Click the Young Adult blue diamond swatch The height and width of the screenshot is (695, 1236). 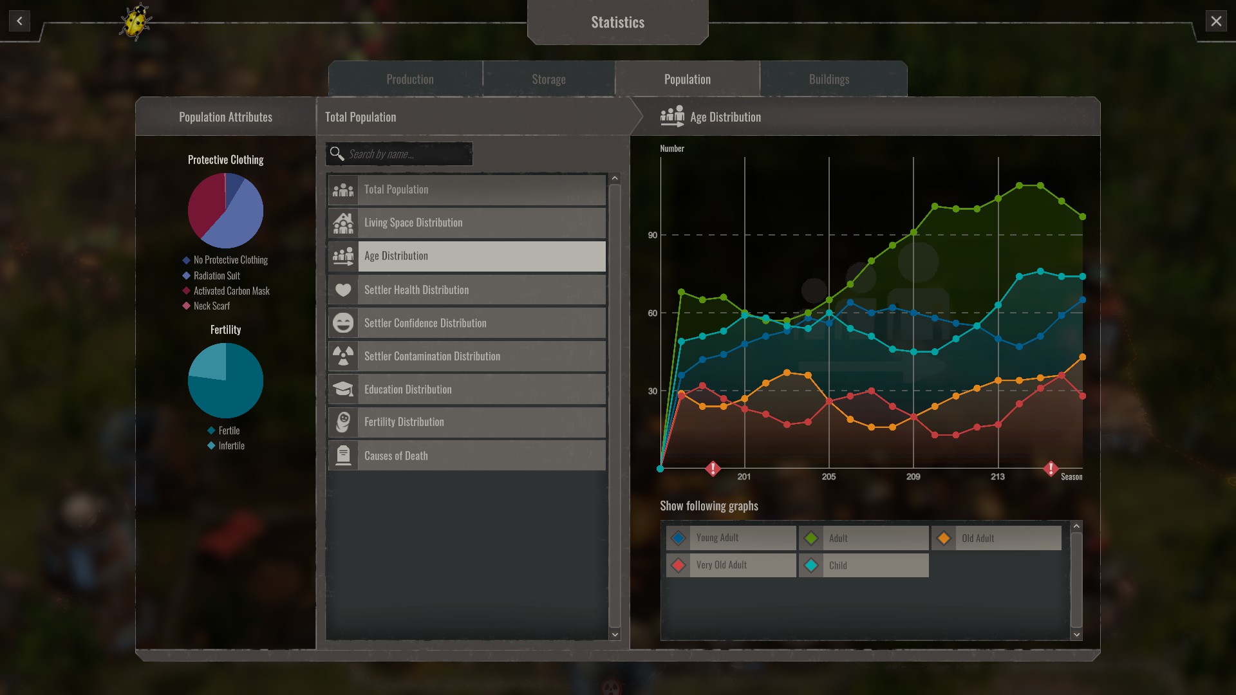679,538
